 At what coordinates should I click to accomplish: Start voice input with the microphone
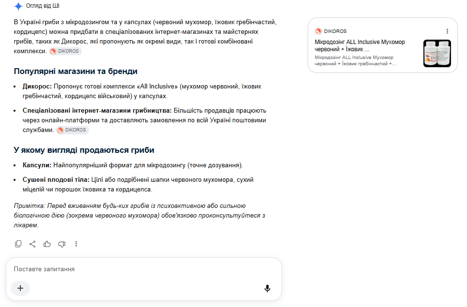(267, 288)
